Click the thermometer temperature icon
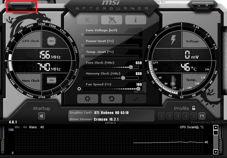227x158 pixels. point(173,81)
